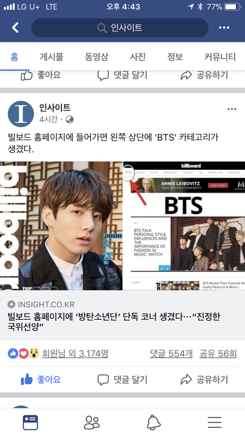This screenshot has width=245, height=437.
Task: Open the notifications bell icon
Action: [154, 423]
